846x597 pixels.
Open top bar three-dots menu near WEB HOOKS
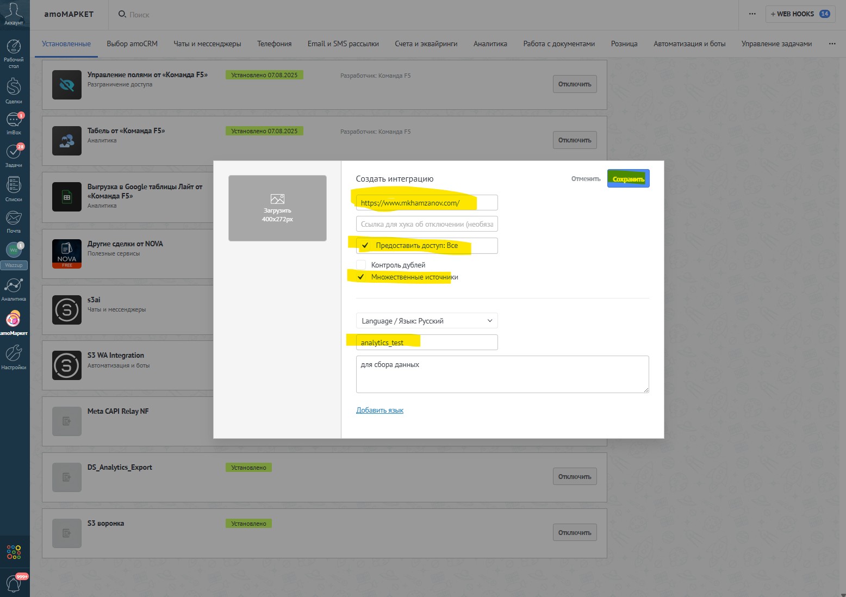(752, 14)
